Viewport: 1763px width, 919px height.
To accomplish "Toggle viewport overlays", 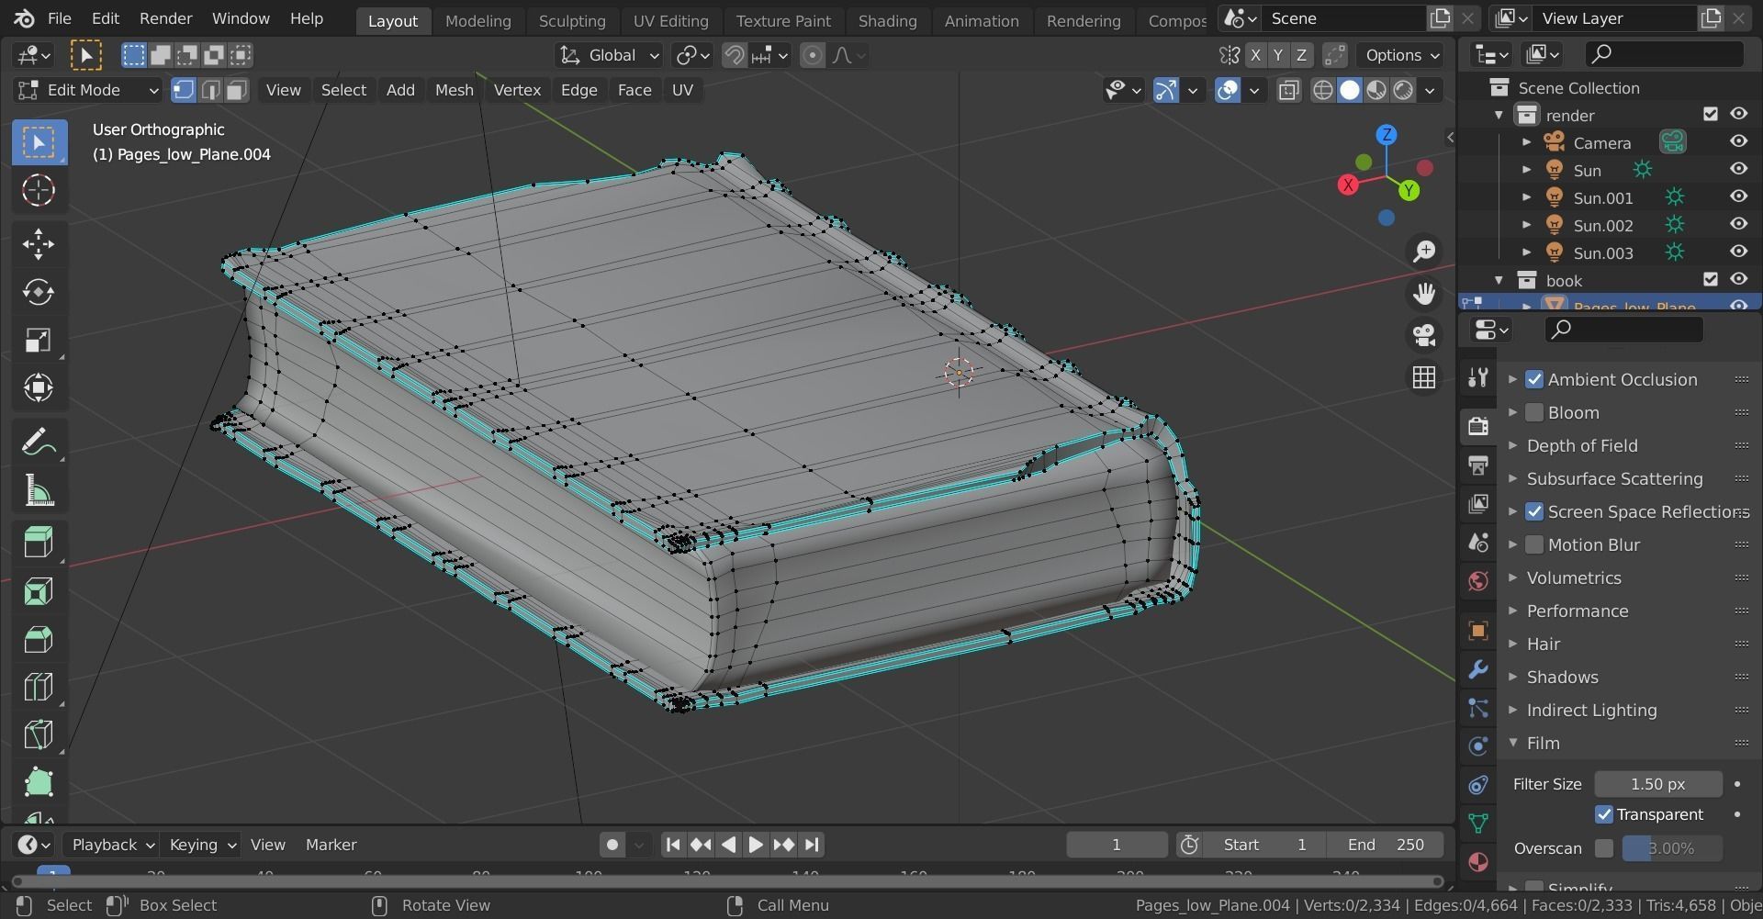I will [1227, 90].
